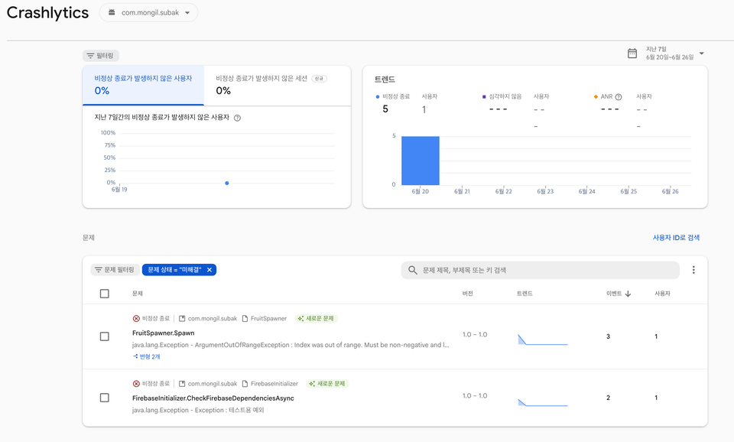This screenshot has height=442, width=734.
Task: Click the crash icon on the FirebaseInitializer row
Action: (136, 383)
